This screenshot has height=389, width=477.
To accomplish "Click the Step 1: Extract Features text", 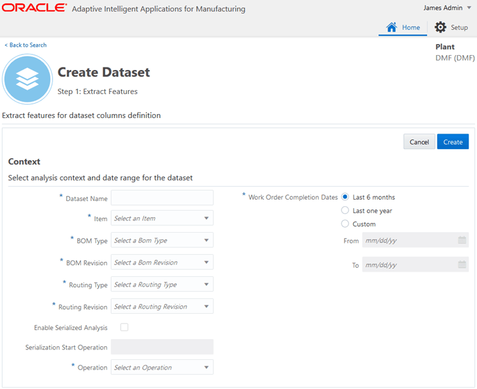I will click(97, 91).
